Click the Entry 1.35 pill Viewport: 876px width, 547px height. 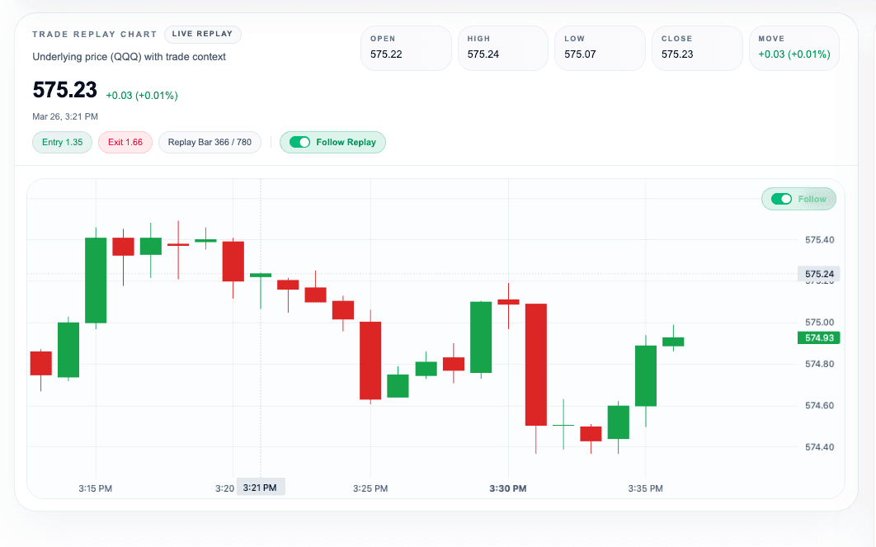62,142
